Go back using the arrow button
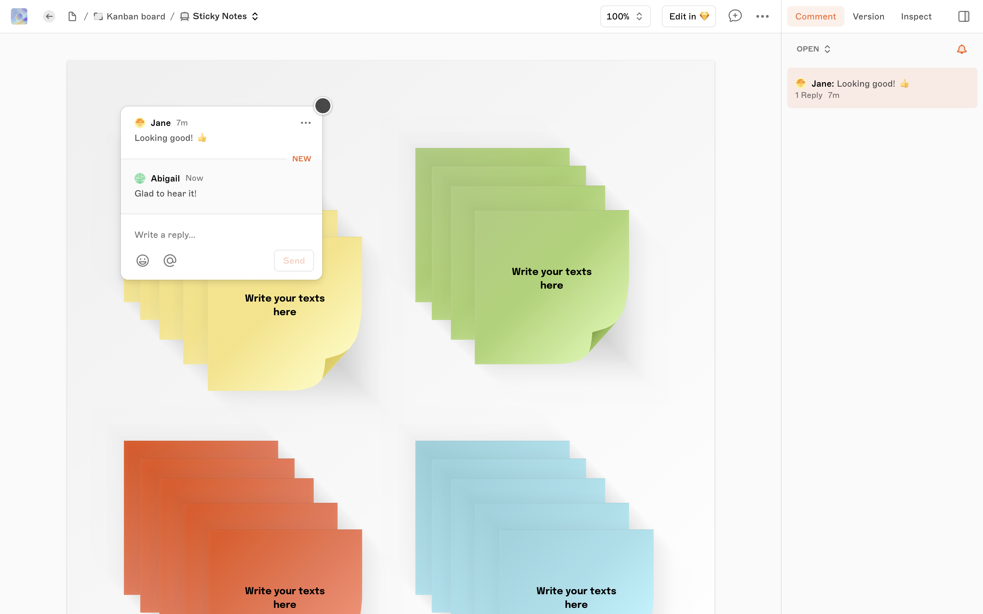983x614 pixels. click(49, 16)
